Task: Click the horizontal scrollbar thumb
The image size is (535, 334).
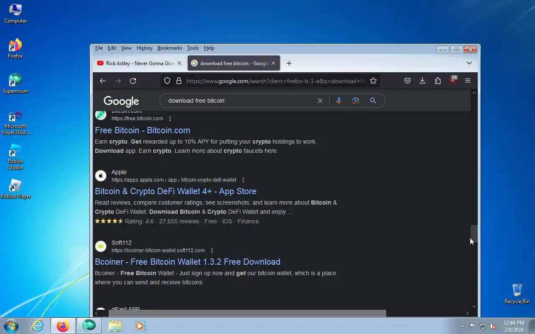Action: click(x=247, y=313)
